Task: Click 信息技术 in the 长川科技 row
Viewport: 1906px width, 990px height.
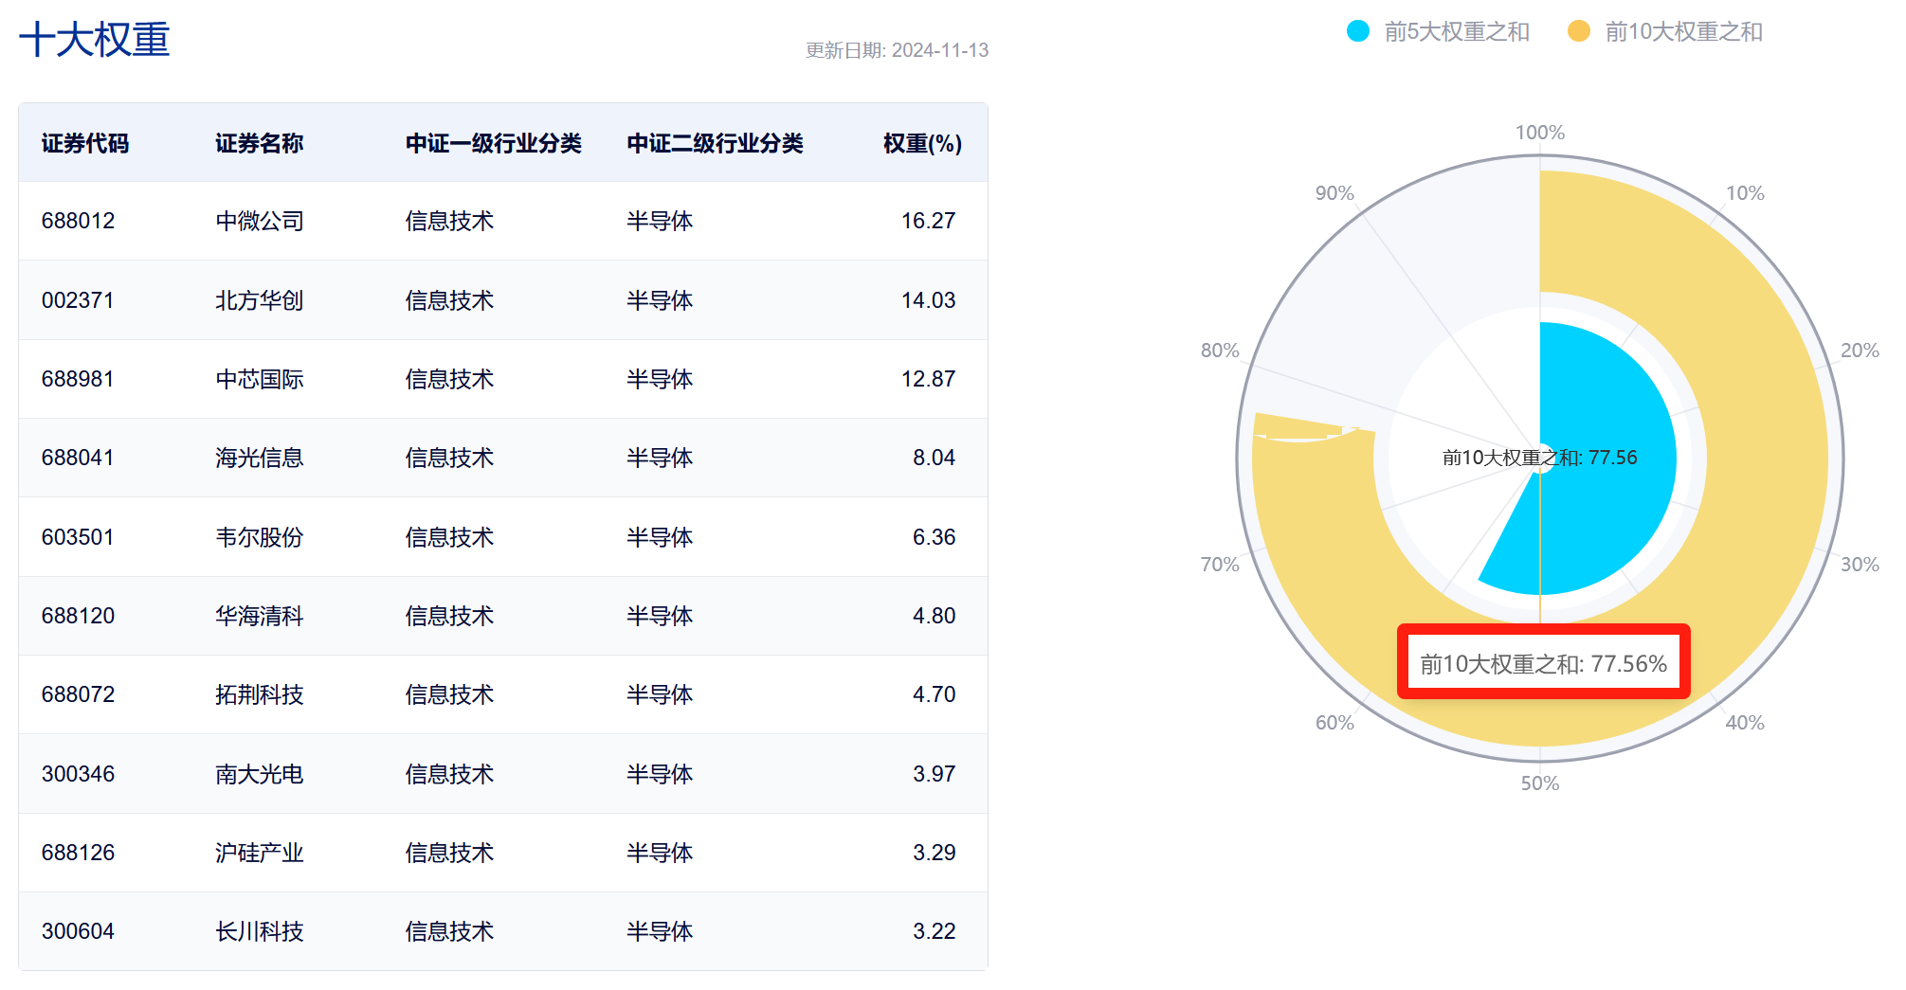Action: (x=449, y=931)
